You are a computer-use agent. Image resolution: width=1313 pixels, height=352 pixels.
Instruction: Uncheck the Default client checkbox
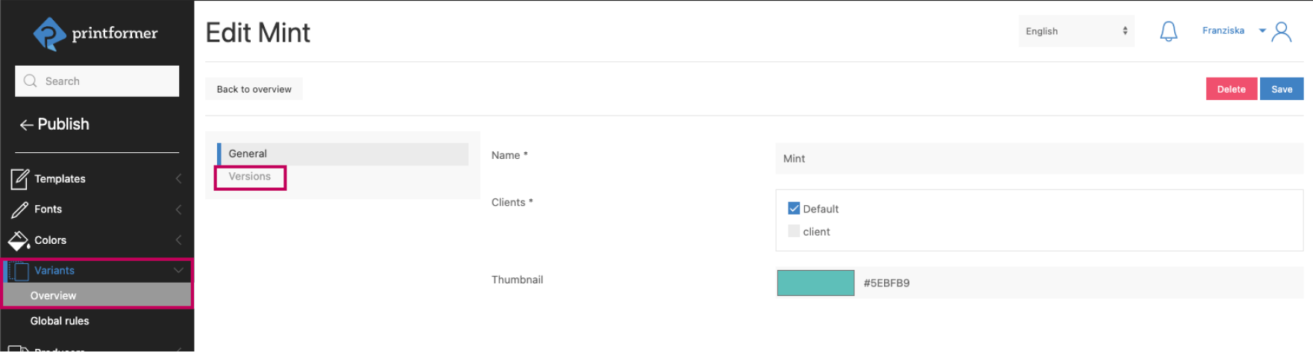click(794, 209)
